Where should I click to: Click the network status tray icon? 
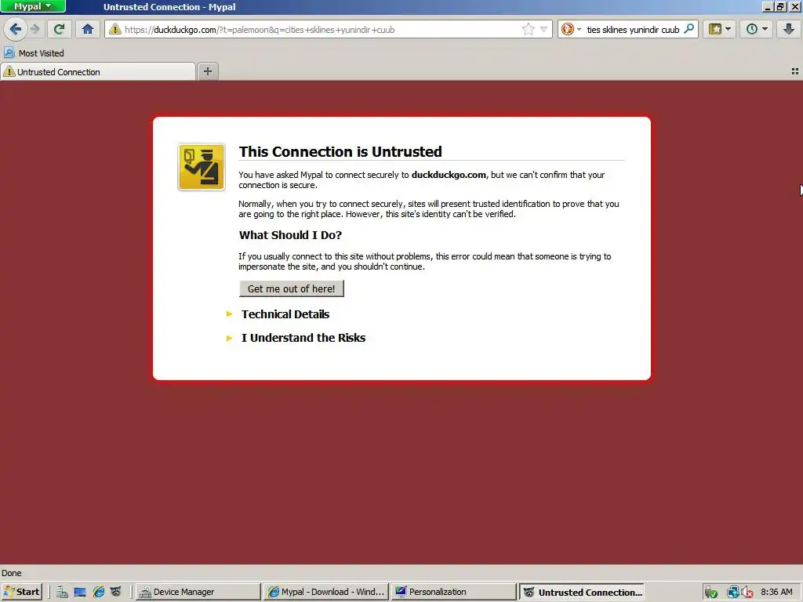point(733,593)
